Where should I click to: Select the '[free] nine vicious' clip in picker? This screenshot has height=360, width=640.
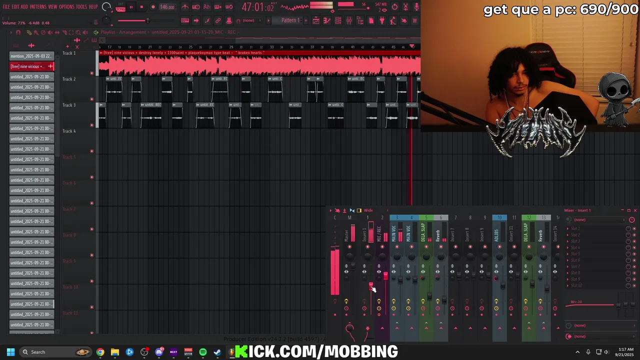point(31,66)
